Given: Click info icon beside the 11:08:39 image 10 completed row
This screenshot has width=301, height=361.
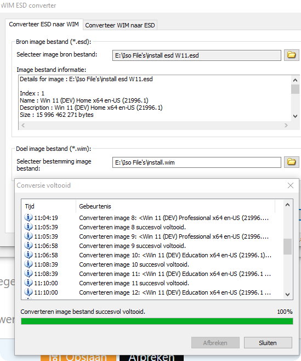Looking at the screenshot, I should point(29,264).
